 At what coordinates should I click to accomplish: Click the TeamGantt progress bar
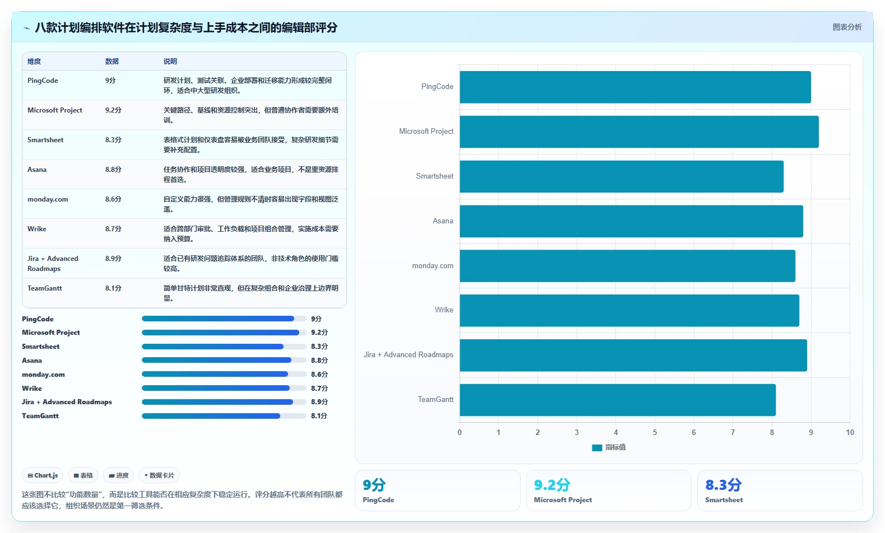tap(224, 416)
